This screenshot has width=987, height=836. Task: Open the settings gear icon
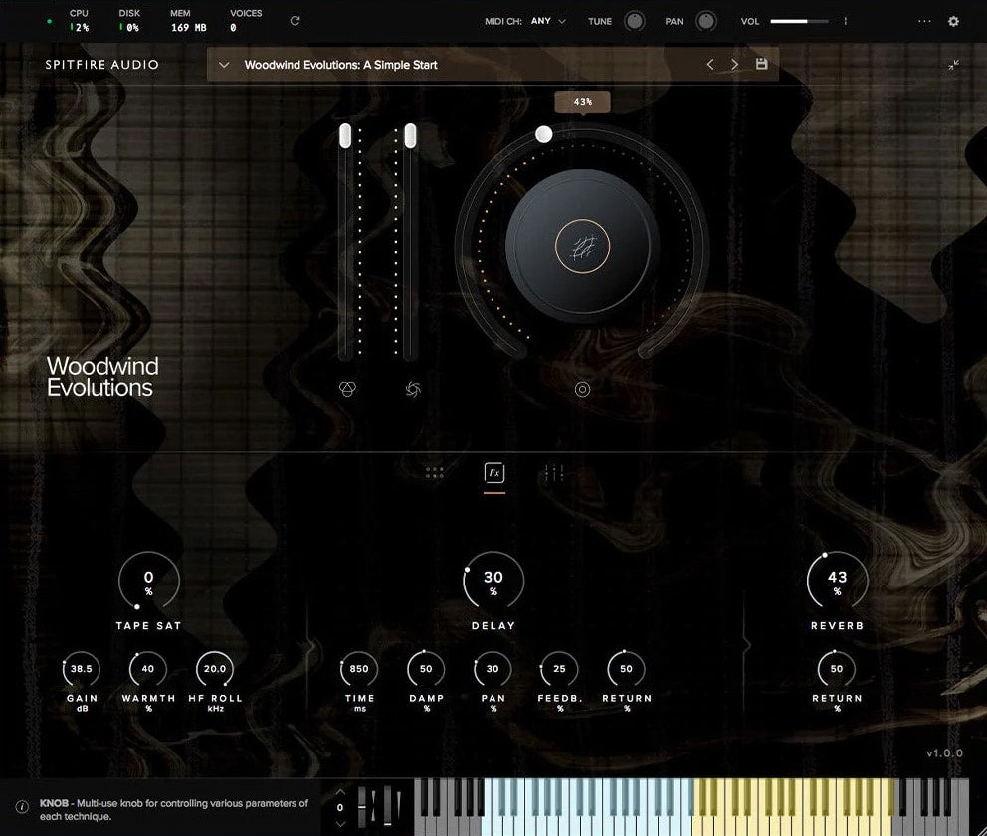[953, 21]
